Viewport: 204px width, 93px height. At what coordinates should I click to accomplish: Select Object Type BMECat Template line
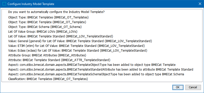pyautogui.click(x=47, y=22)
